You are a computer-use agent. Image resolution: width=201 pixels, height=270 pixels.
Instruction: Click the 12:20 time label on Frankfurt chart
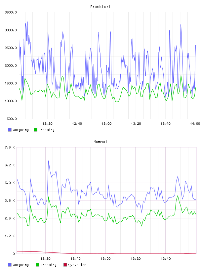tap(47, 123)
